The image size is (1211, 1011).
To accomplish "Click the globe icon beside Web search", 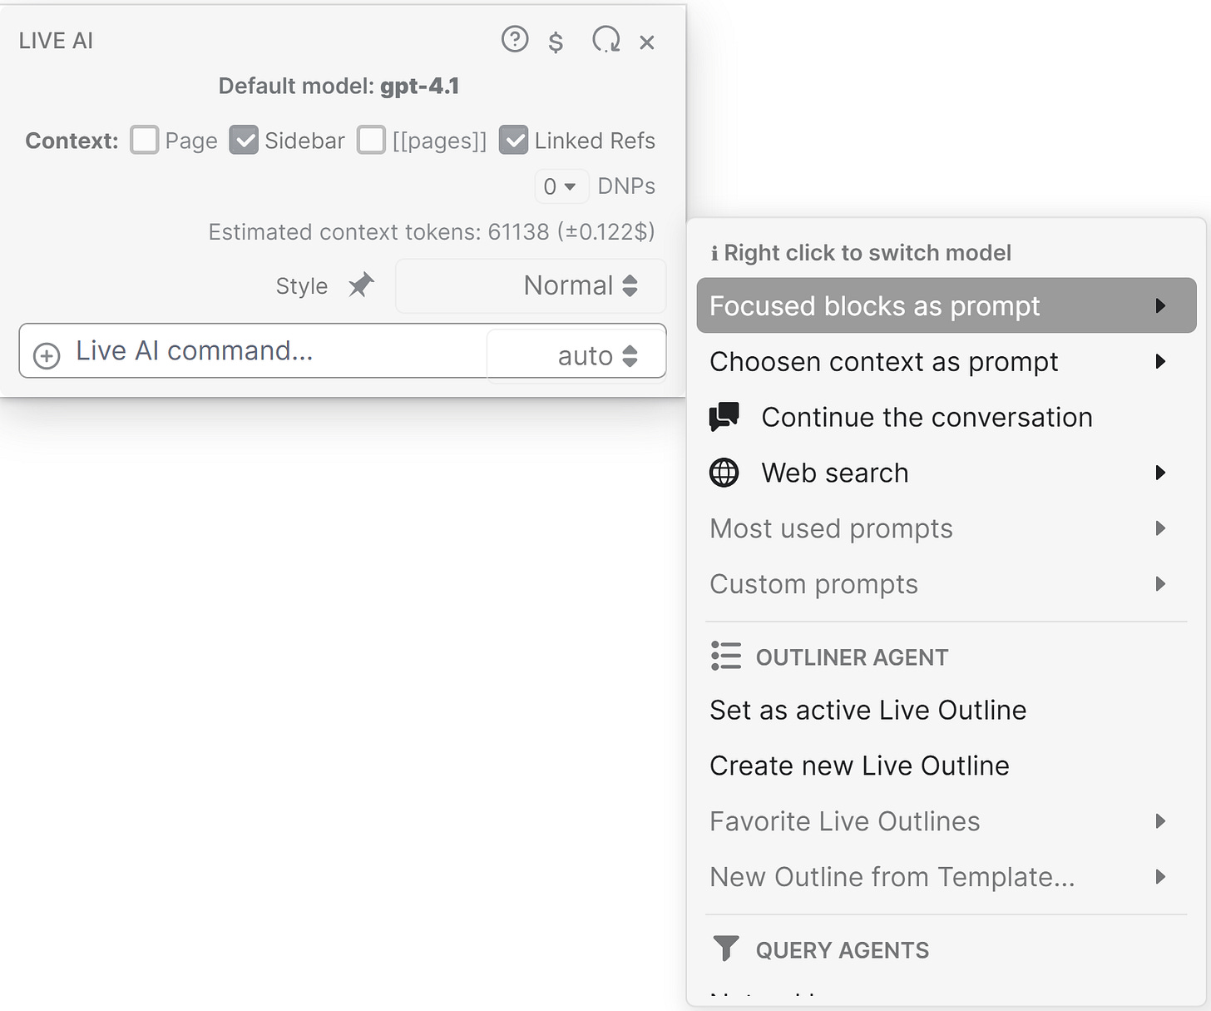I will [x=724, y=473].
